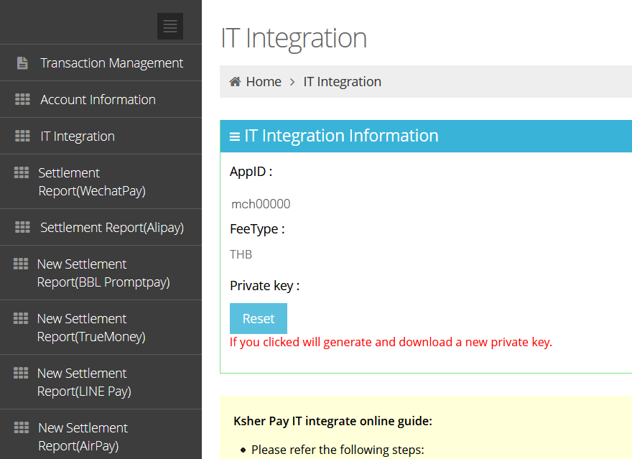Click the breadcrumb chevron separator
The height and width of the screenshot is (459, 632).
click(292, 82)
